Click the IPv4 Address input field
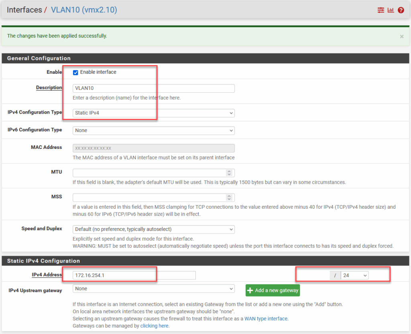Viewport: 411px width, 334px height. click(134, 275)
